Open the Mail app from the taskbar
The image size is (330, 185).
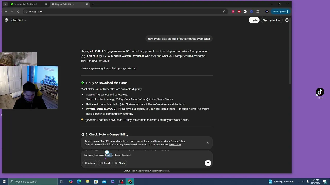[x=104, y=182]
